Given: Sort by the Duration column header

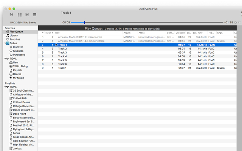Looking at the screenshot, I should [180, 33].
